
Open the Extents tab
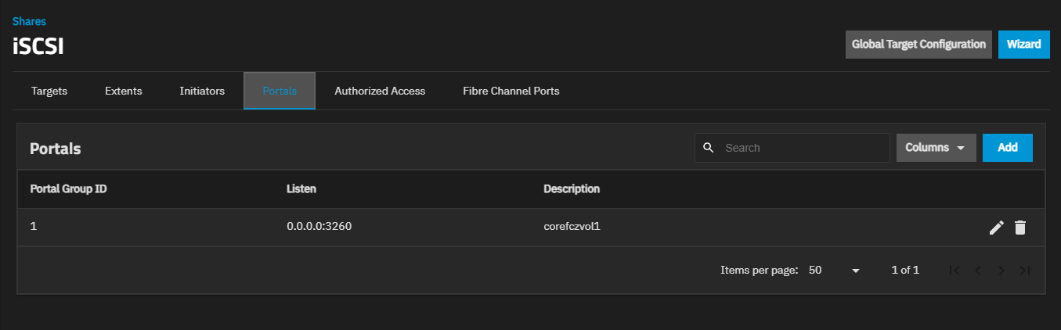tap(124, 91)
